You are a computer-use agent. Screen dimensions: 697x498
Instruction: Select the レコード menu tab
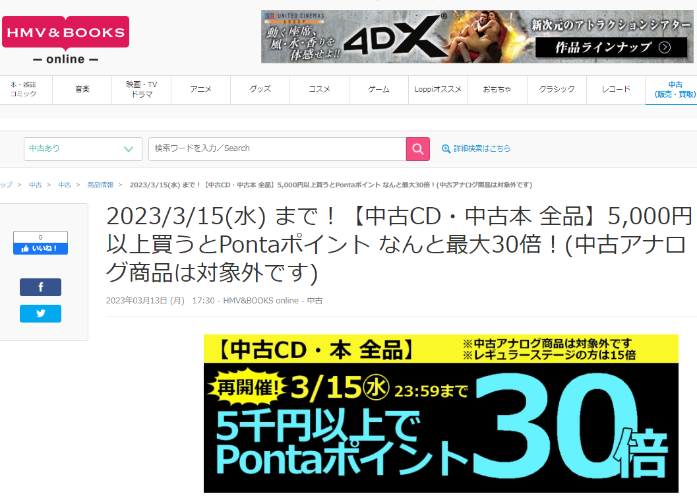tap(616, 89)
